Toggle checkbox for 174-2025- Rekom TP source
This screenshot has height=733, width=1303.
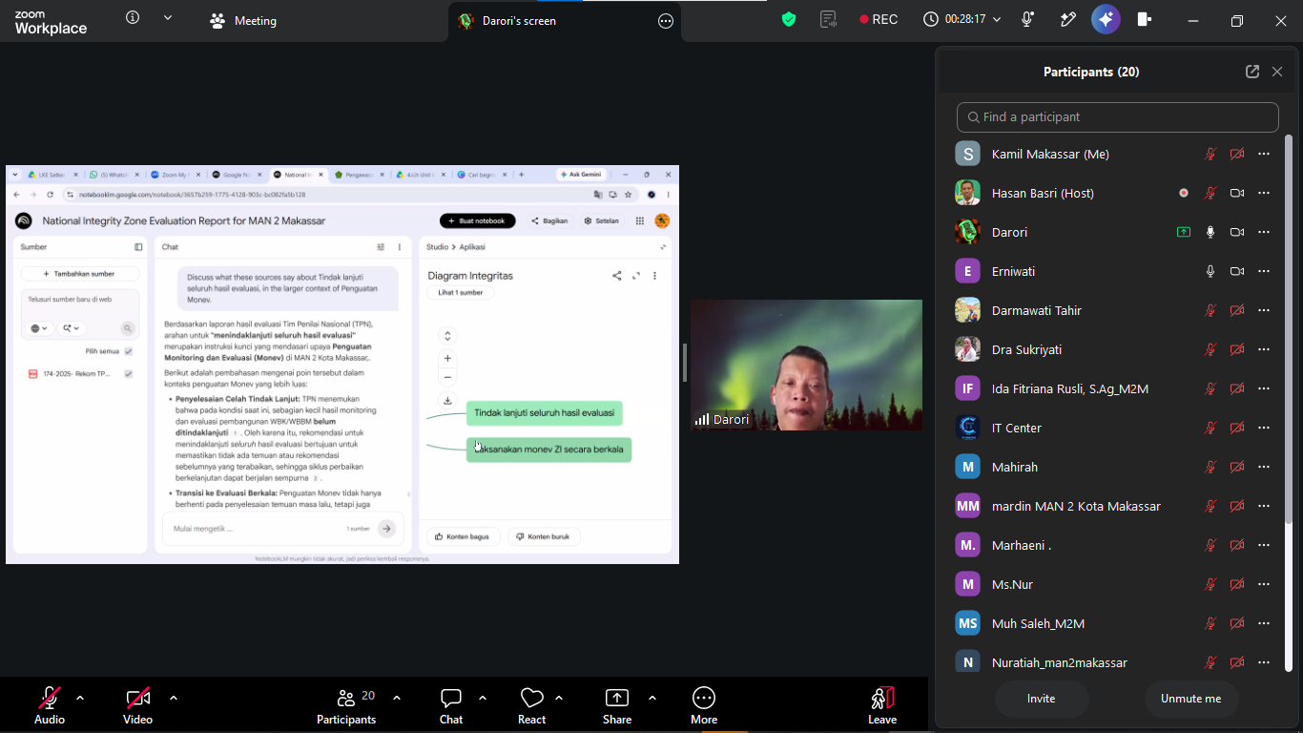129,374
